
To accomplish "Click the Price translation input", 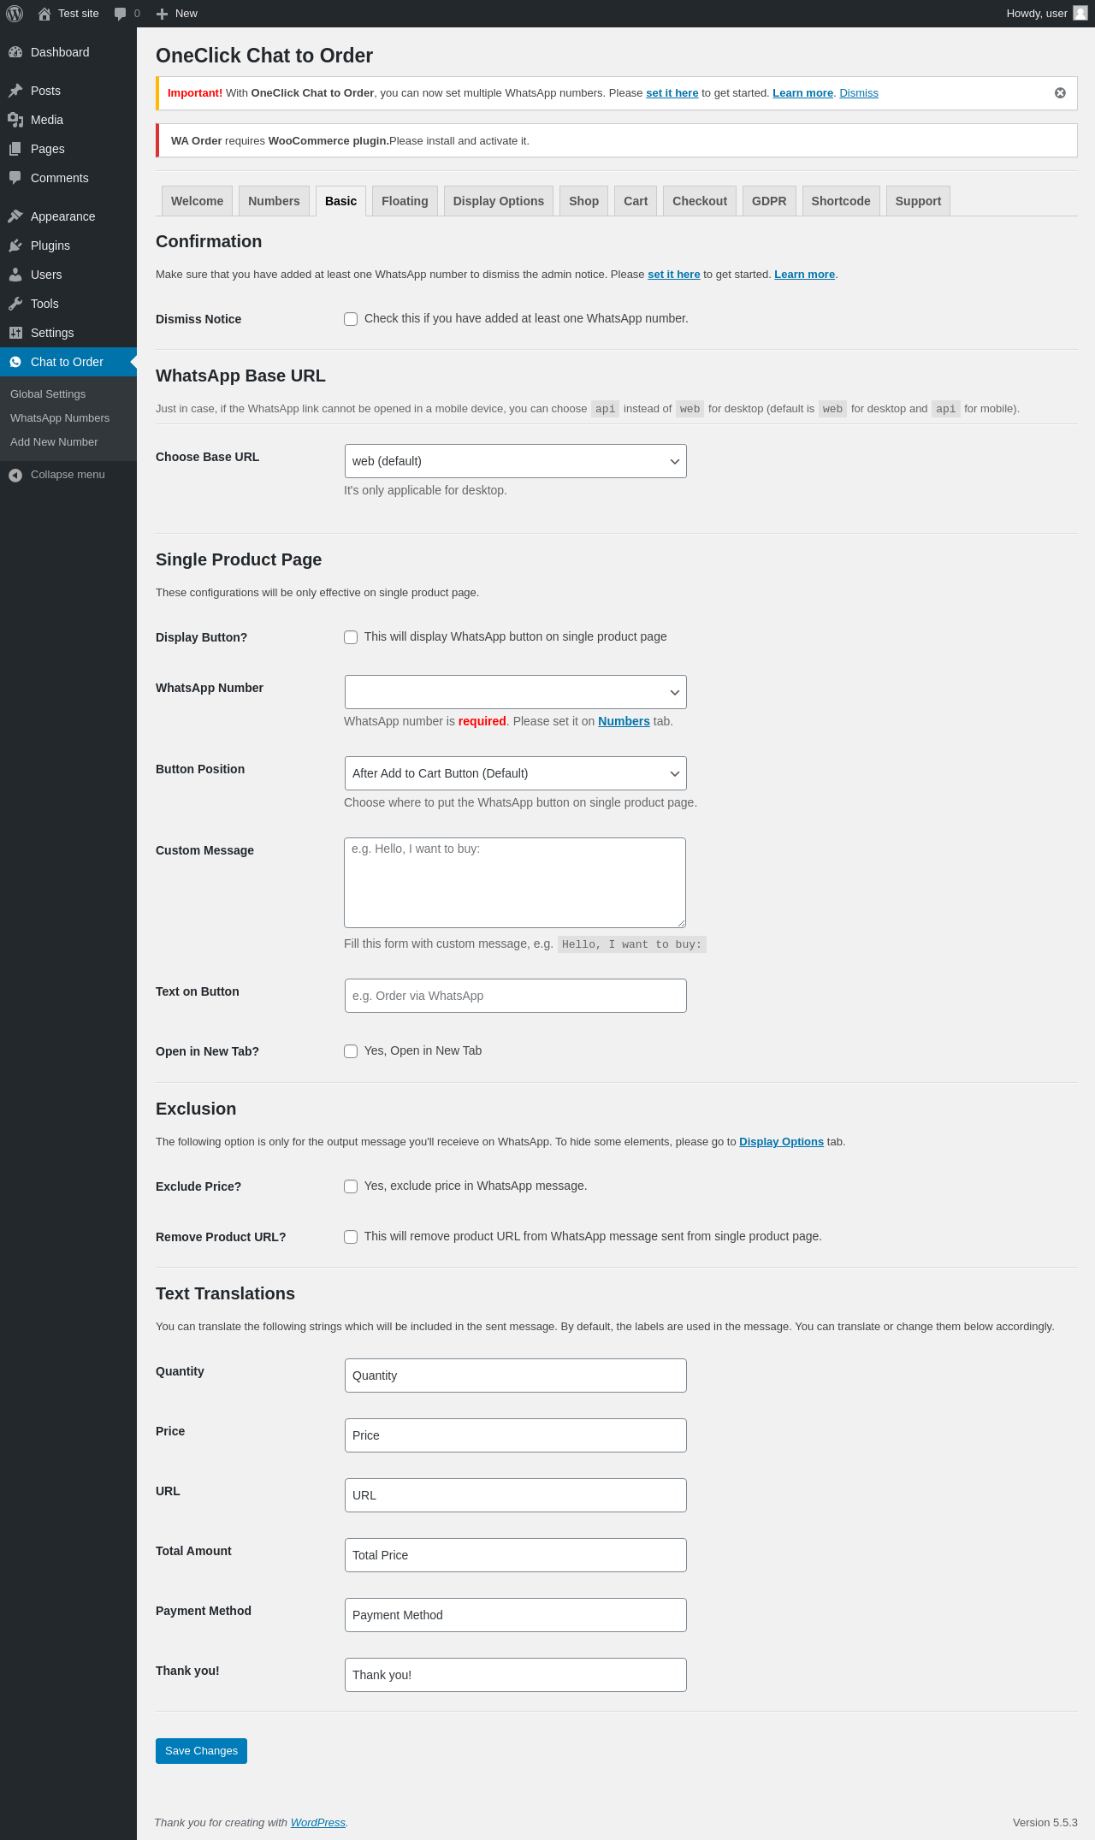I will (516, 1435).
